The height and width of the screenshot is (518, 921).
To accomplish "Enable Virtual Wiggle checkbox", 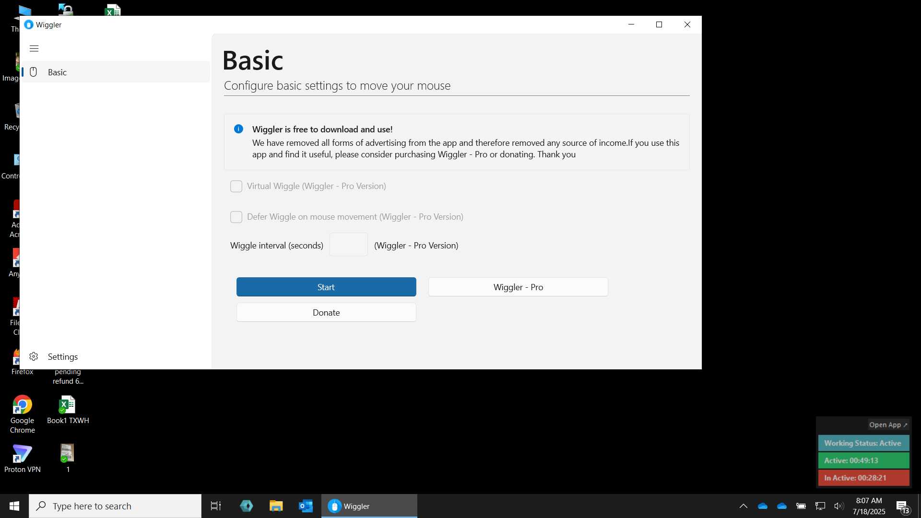I will tap(236, 186).
